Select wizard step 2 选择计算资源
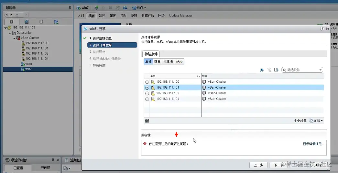Screen dimensions: 338x173 pos(112,45)
